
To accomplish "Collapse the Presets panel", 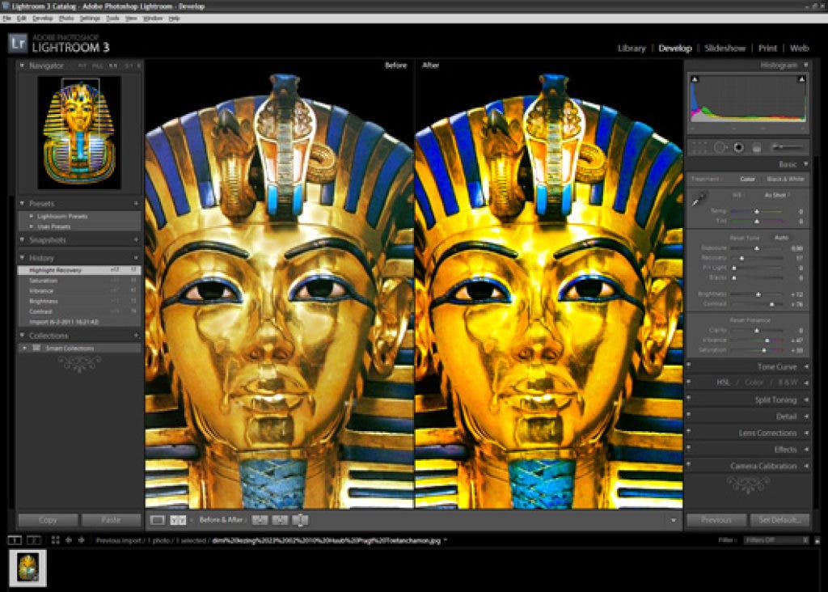I will point(22,203).
